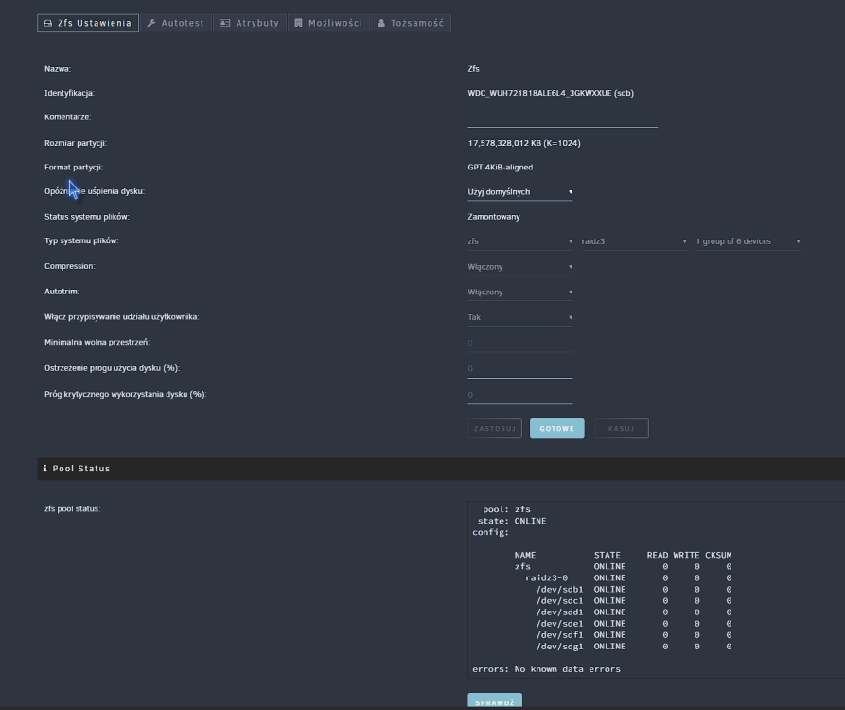This screenshot has width=845, height=710.
Task: Open the Możliwości tab
Action: (328, 23)
